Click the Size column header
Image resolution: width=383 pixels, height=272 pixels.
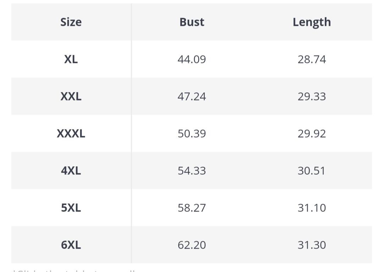point(71,22)
